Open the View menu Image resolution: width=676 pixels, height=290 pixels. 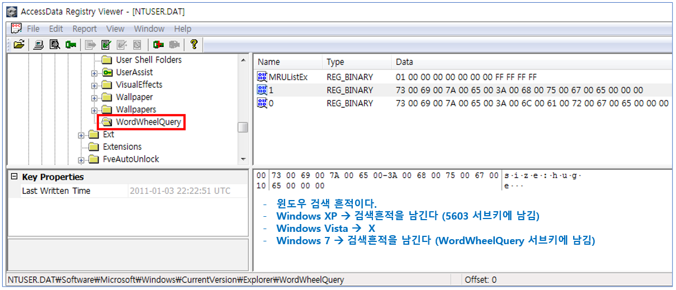tap(115, 28)
